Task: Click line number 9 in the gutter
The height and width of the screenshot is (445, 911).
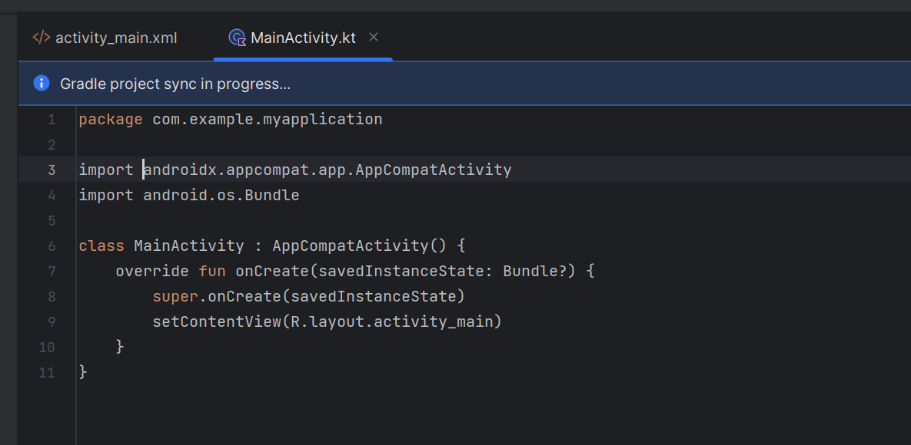Action: (51, 322)
